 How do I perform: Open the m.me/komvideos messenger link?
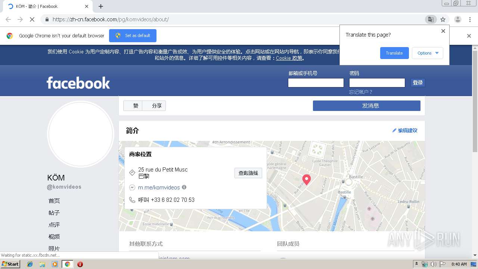[x=159, y=188]
